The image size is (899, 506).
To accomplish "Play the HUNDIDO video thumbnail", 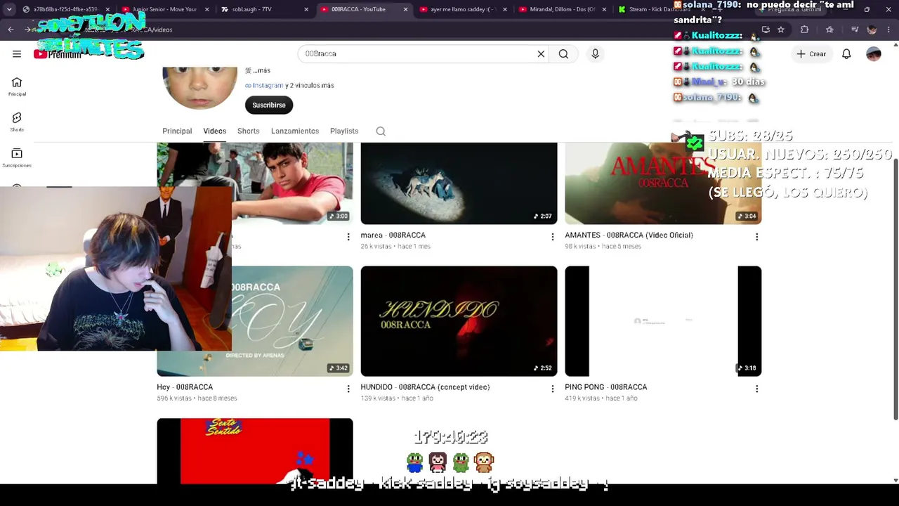I will pyautogui.click(x=459, y=321).
